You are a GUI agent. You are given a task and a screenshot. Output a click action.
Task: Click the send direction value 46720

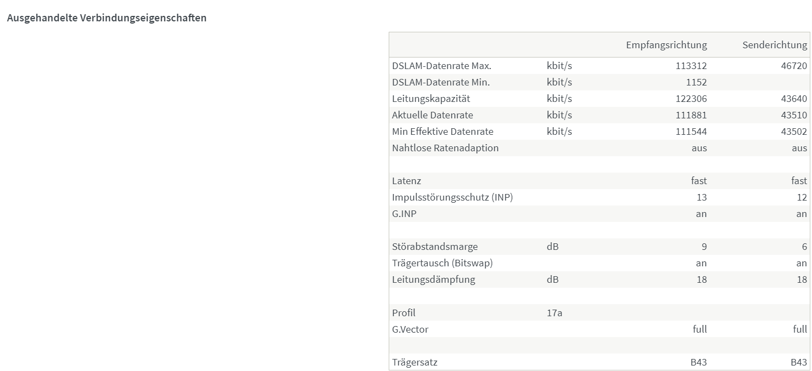[794, 66]
